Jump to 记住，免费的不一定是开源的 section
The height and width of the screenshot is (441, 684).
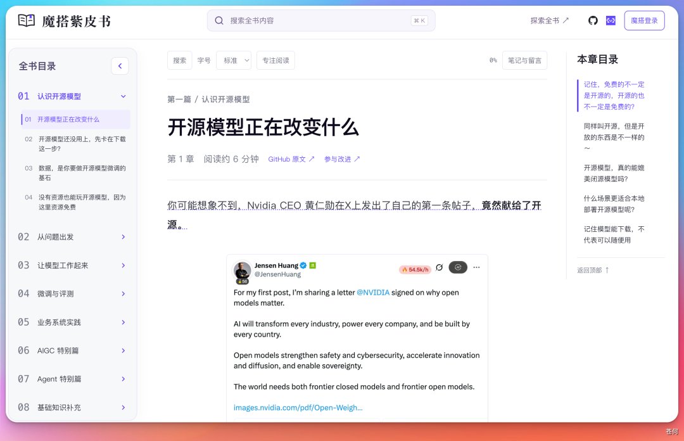tap(614, 95)
